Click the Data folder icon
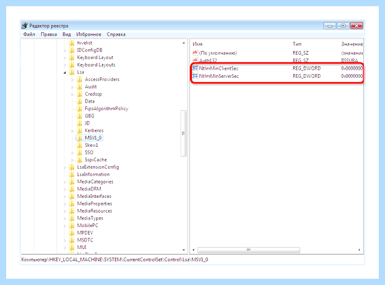The width and height of the screenshot is (385, 285). 79,101
